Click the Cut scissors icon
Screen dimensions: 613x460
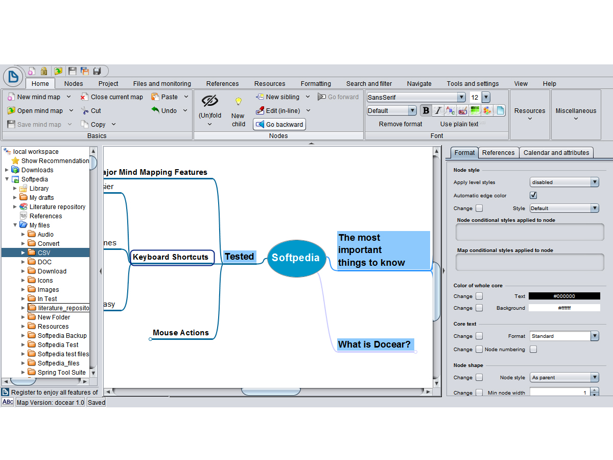click(85, 110)
